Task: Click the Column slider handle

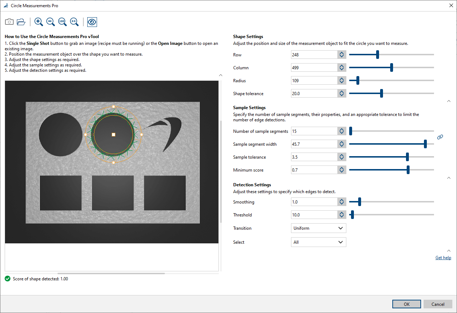Action: click(x=392, y=67)
